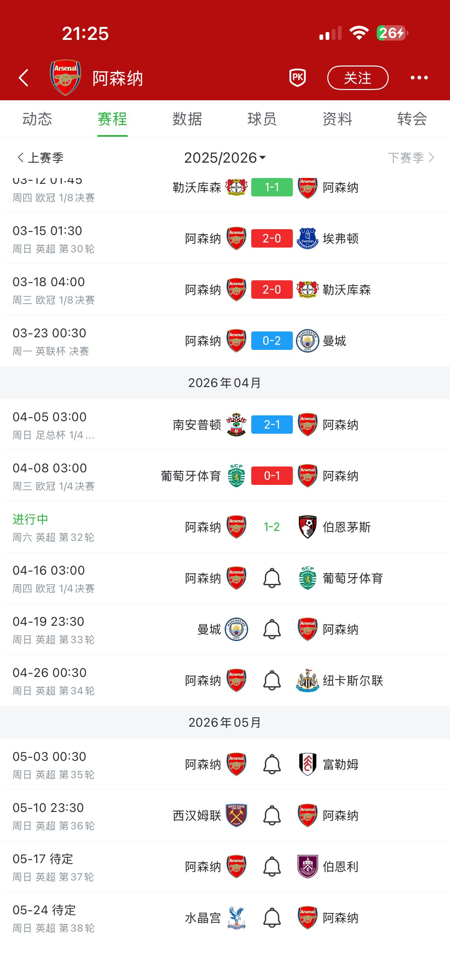
Task: Go to next season (下赛季)
Action: (x=410, y=158)
